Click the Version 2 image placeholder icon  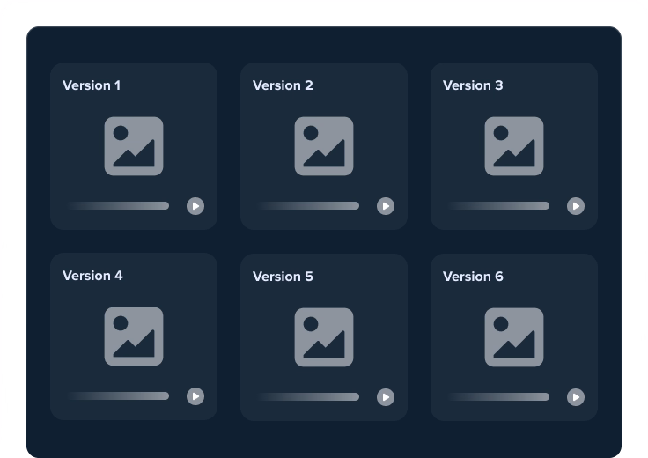click(324, 146)
